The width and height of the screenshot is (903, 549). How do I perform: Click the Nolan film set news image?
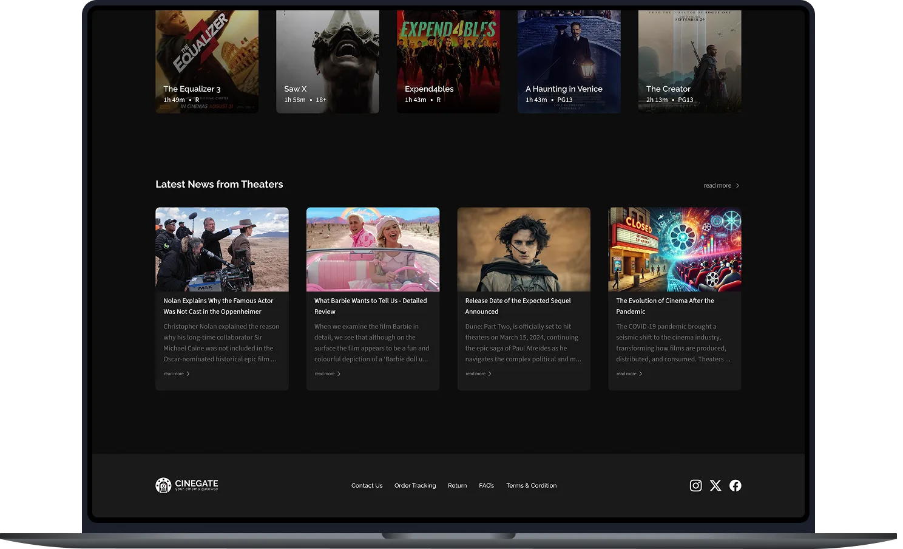tap(222, 250)
